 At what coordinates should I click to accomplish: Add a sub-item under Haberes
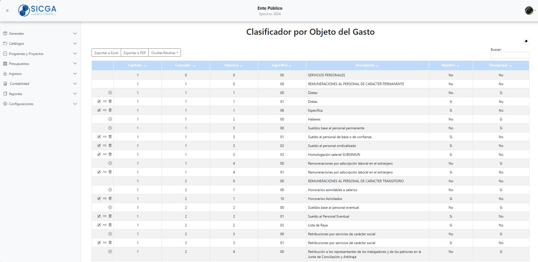click(110, 119)
